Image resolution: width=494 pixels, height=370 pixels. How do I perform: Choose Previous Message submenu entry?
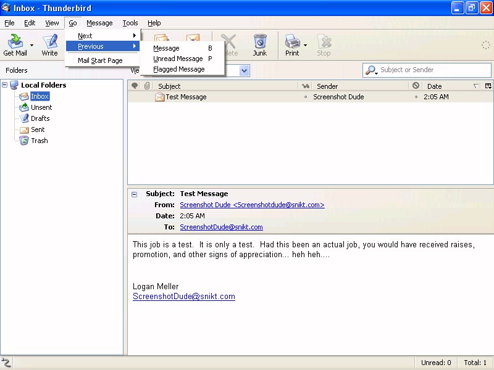[x=182, y=48]
